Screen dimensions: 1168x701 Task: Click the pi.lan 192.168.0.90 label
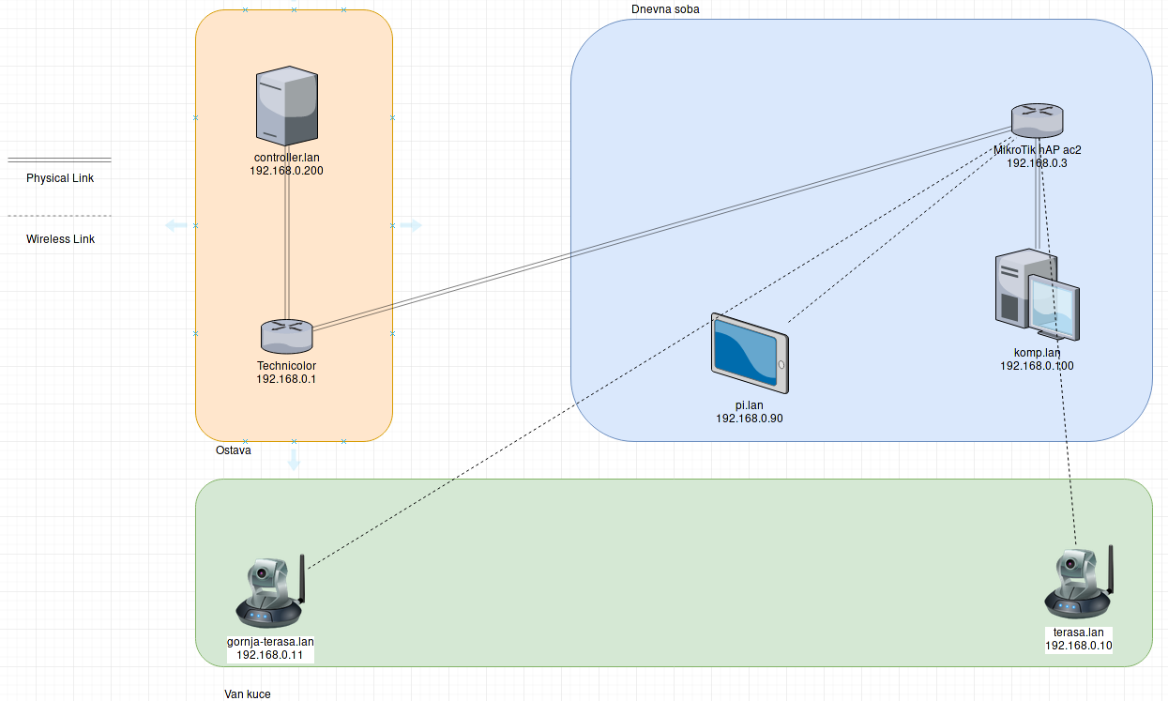749,412
